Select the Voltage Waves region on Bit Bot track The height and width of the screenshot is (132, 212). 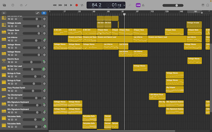pyautogui.click(x=140, y=68)
